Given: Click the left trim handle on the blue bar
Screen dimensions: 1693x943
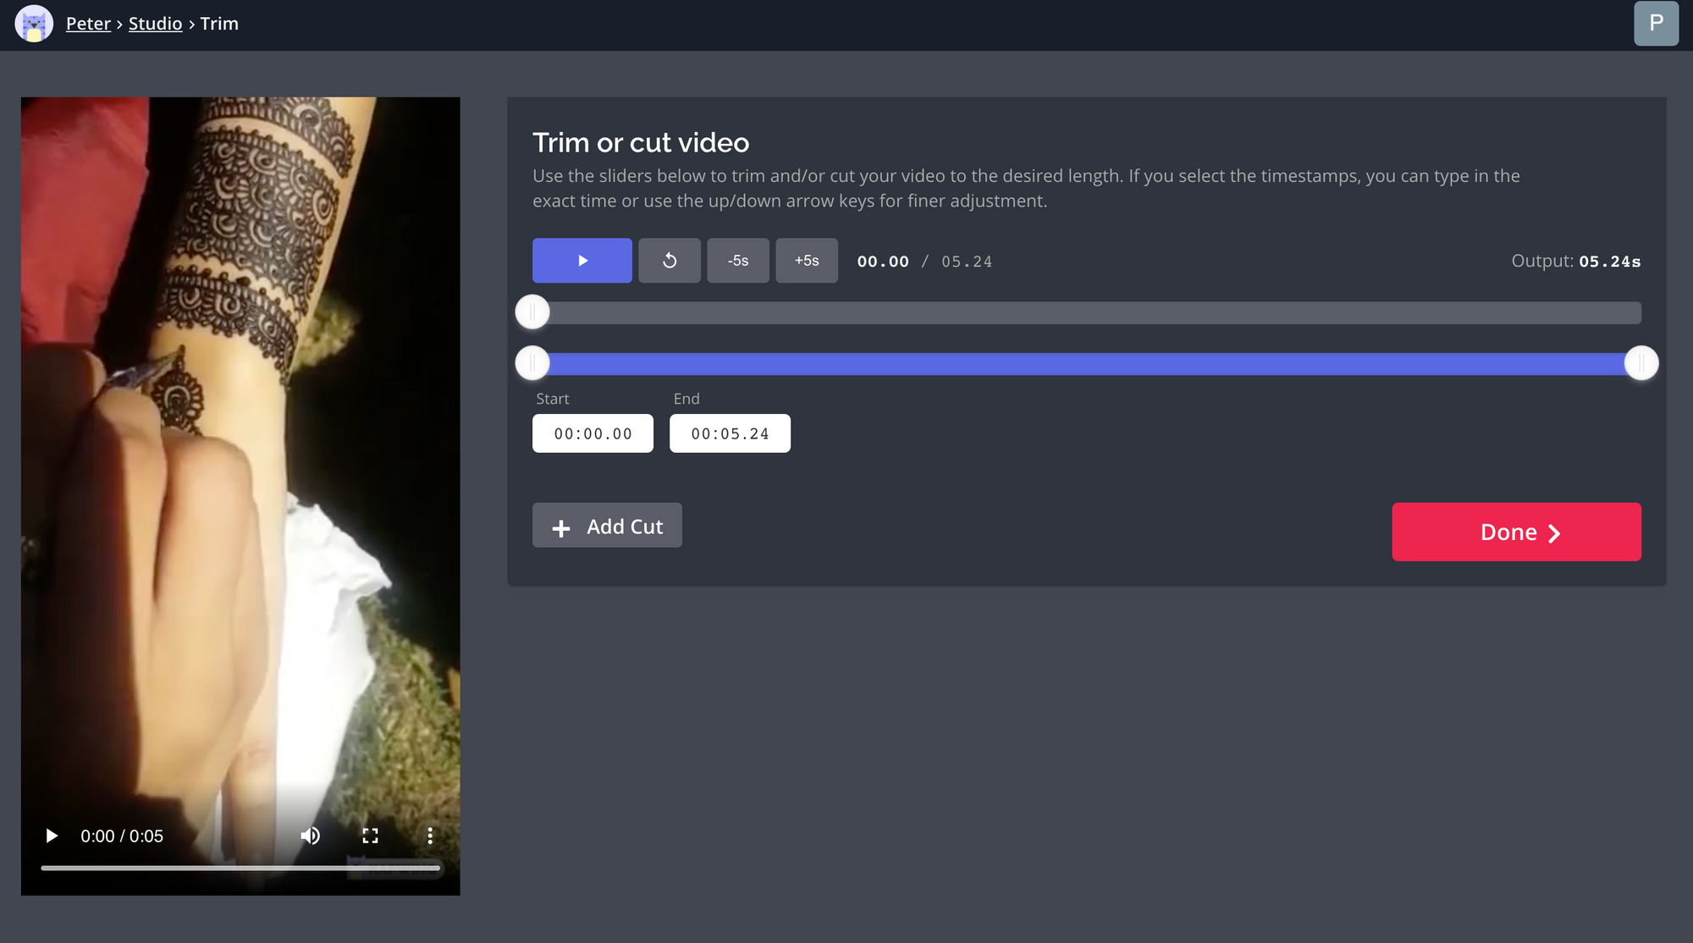Looking at the screenshot, I should pos(532,363).
